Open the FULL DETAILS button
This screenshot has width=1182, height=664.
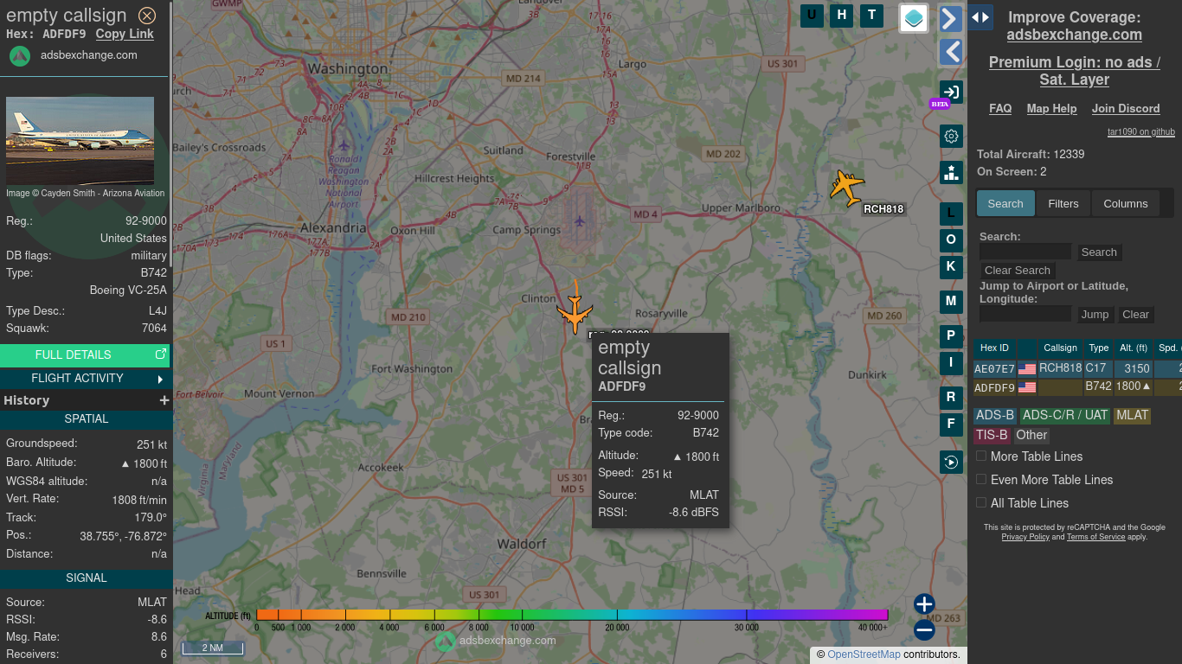(x=85, y=354)
